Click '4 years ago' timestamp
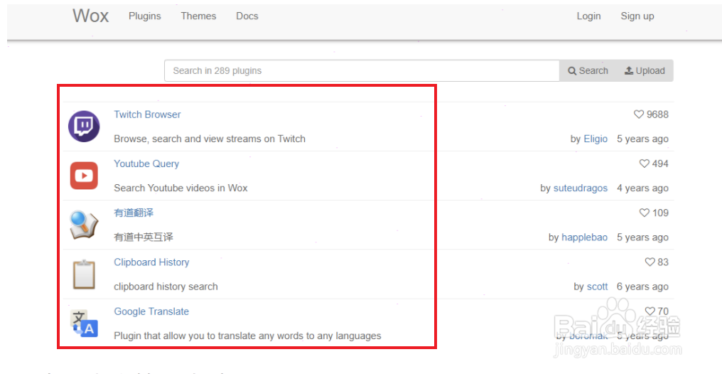Viewport: 722px width, 374px height. pos(642,188)
